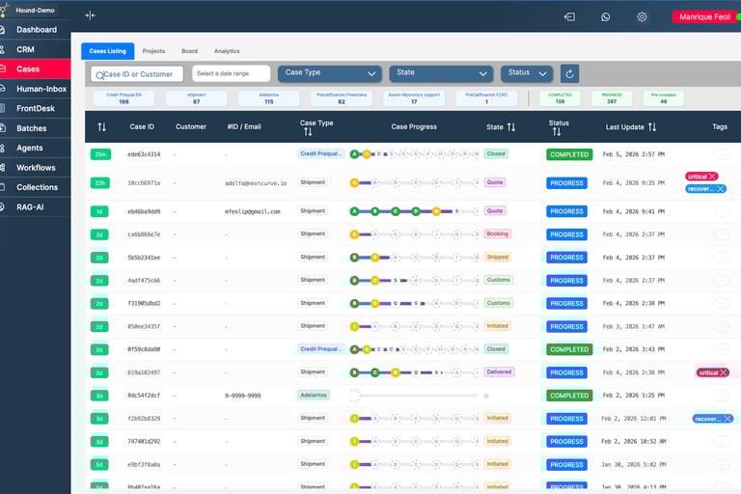Click the Delivered state badge
Screen dimensions: 741x494
tap(500, 372)
